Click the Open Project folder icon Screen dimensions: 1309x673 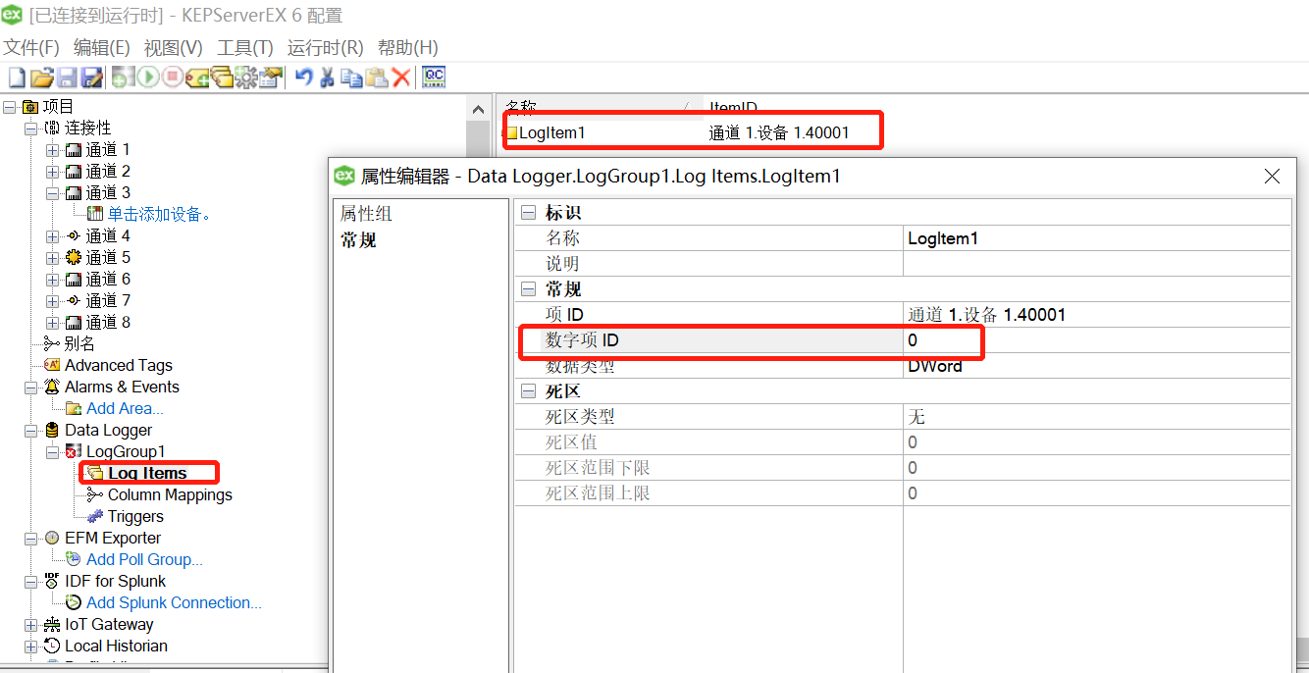[41, 78]
